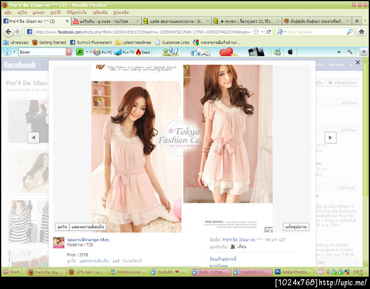Viewport: 370px width, 289px height.
Task: Switch to the last tab with paw icon
Action: pyautogui.click(x=317, y=21)
